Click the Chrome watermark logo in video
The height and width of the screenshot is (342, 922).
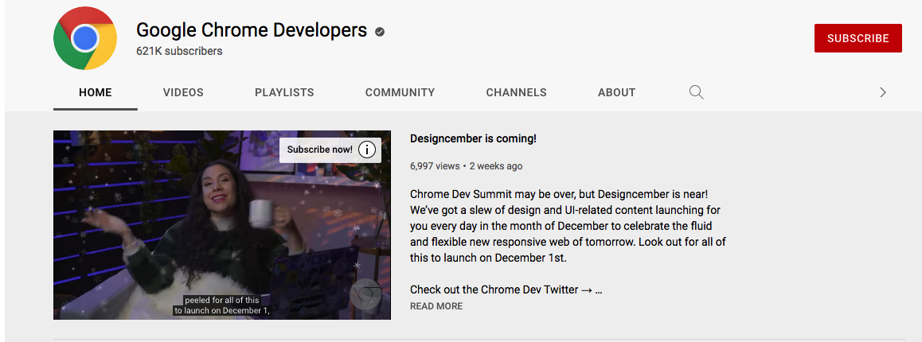(365, 294)
